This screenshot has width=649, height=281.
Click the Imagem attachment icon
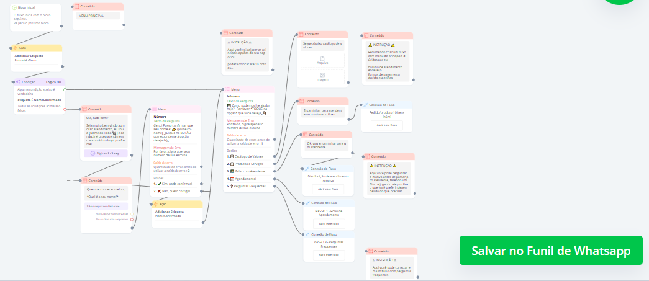pos(322,74)
